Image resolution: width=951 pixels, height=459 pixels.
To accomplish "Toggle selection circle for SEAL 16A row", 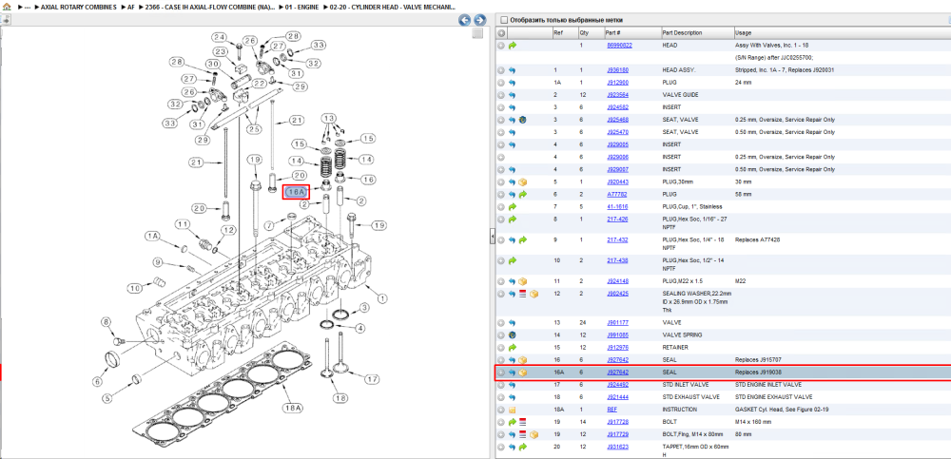I will coord(501,373).
